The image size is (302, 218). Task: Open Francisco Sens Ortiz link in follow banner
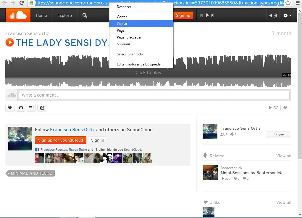pyautogui.click(x=72, y=130)
